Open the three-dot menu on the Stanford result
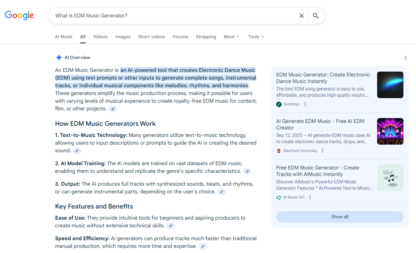Screen dimensions: 416x253 point(322,151)
